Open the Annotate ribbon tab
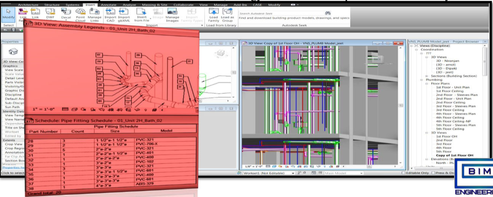 108,5
